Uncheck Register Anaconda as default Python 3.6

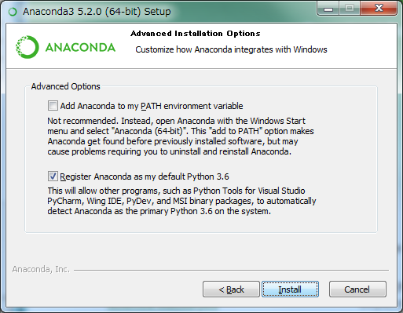53,177
